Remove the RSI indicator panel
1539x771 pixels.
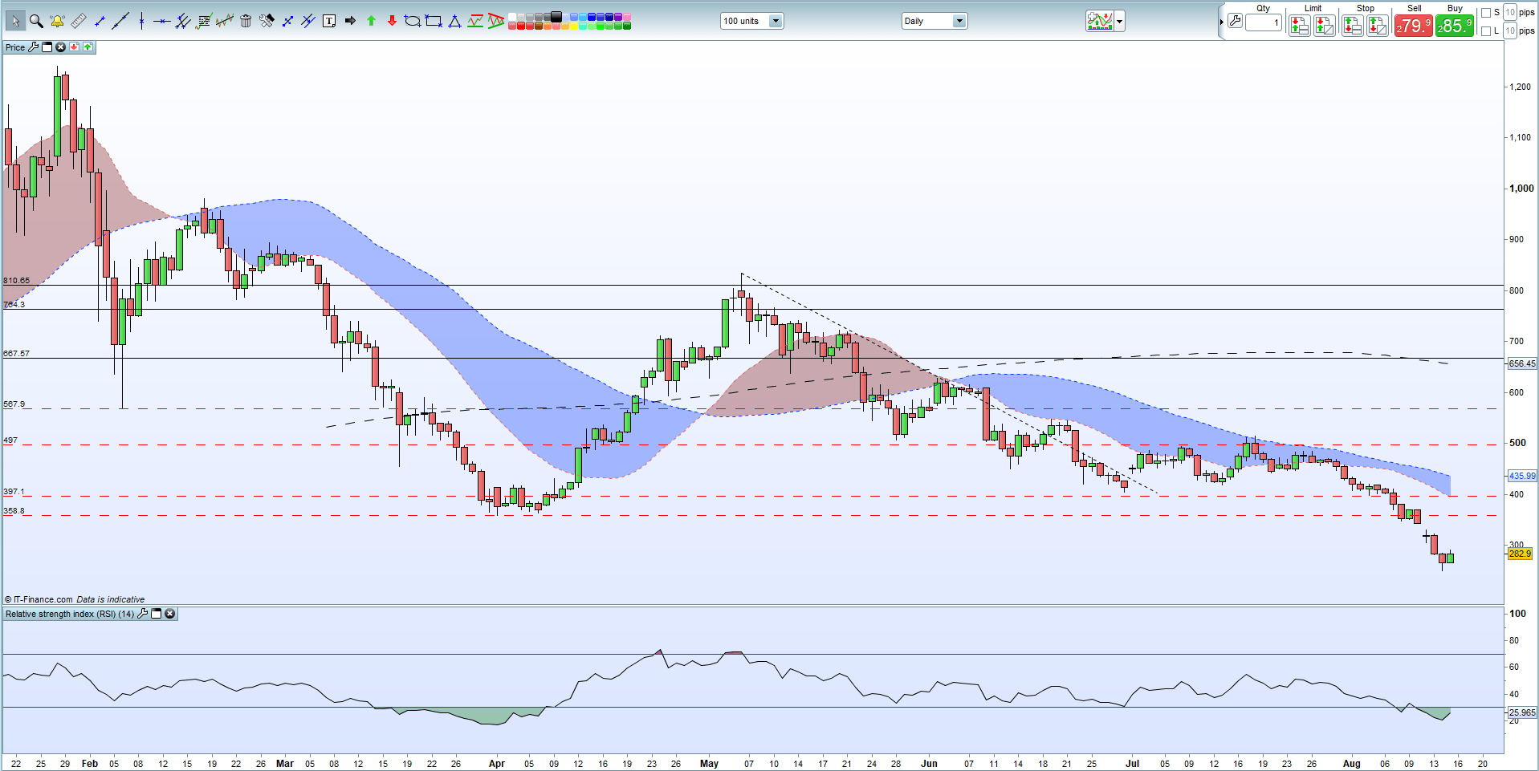pyautogui.click(x=170, y=614)
